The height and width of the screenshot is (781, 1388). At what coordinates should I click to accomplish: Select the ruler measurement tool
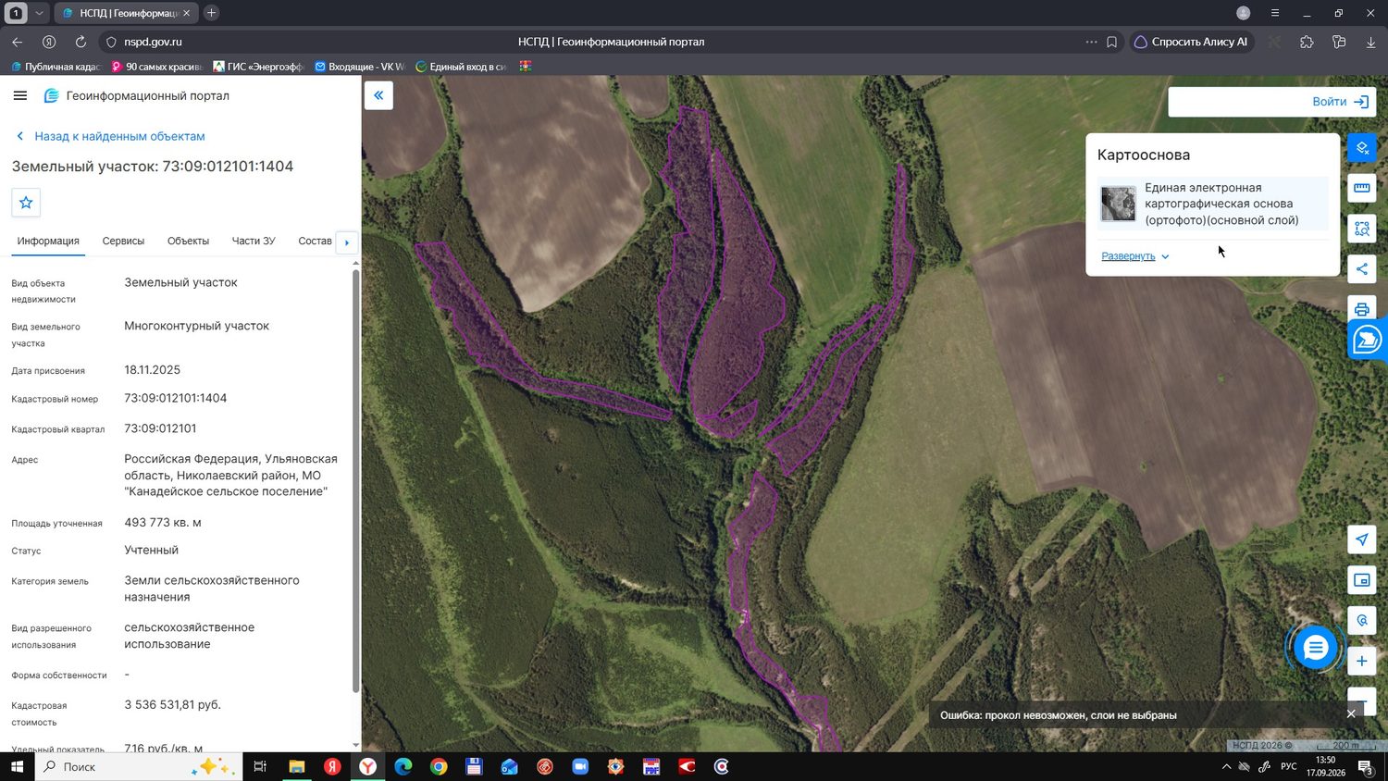[1362, 188]
